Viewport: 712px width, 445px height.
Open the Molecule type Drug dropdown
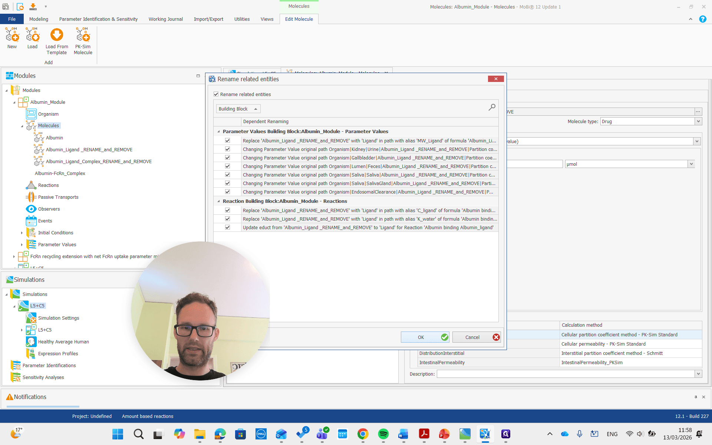click(x=698, y=121)
